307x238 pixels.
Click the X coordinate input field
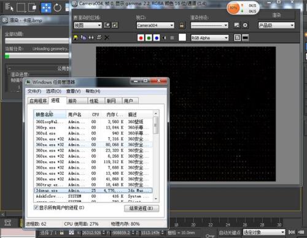tap(91, 232)
